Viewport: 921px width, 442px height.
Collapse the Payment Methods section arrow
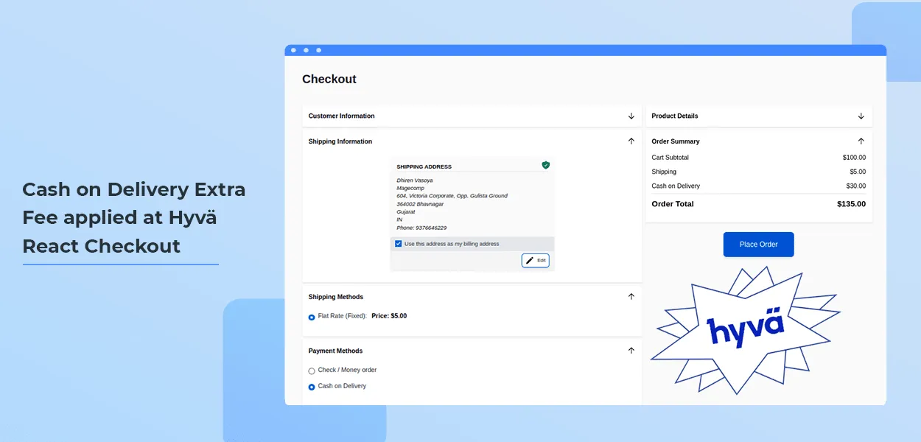[x=631, y=351]
